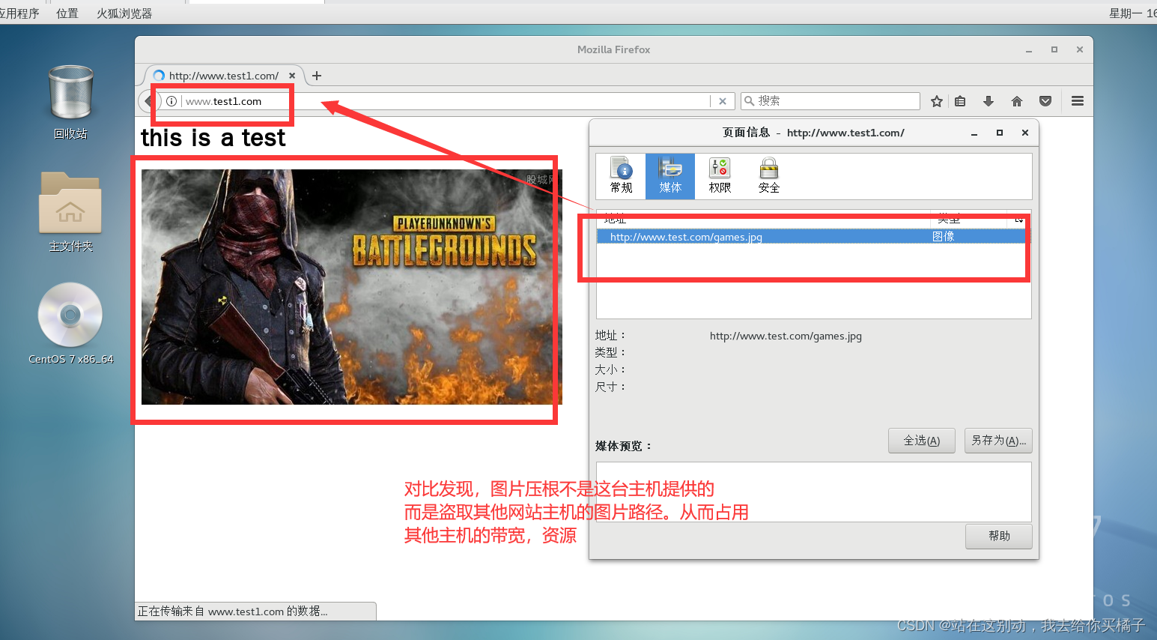Show bookmarks list icon in toolbar
Viewport: 1157px width, 640px height.
[960, 101]
